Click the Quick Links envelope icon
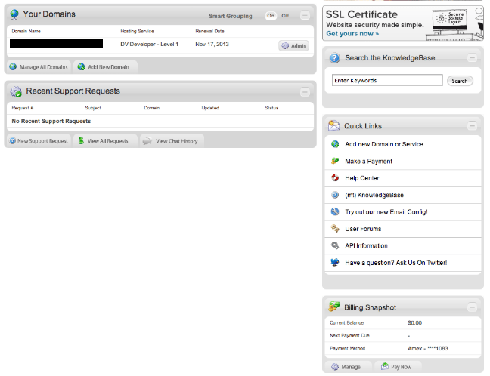The height and width of the screenshot is (376, 490). pyautogui.click(x=333, y=126)
